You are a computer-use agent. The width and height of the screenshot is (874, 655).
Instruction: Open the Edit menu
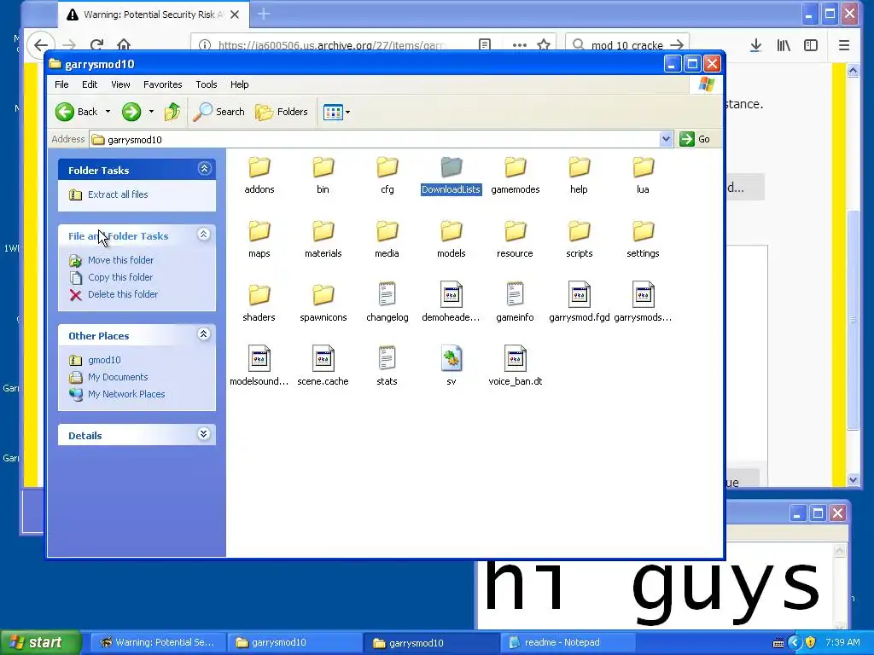tap(90, 84)
